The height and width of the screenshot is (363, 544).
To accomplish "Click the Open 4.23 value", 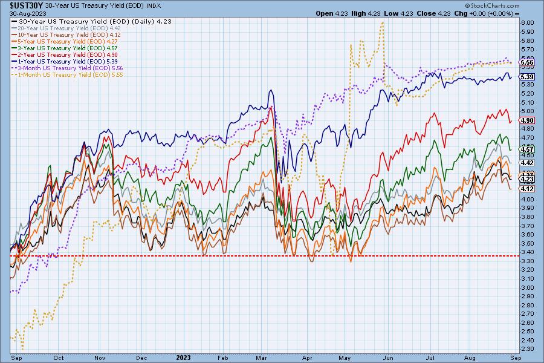I will coord(332,13).
